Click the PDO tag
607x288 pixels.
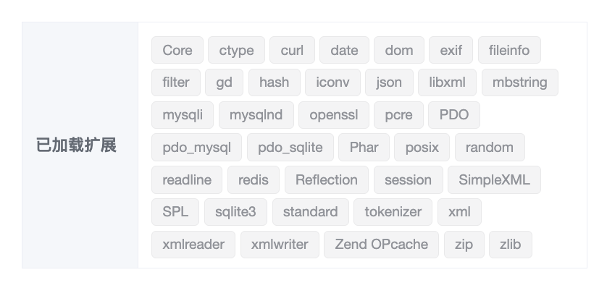pyautogui.click(x=454, y=115)
